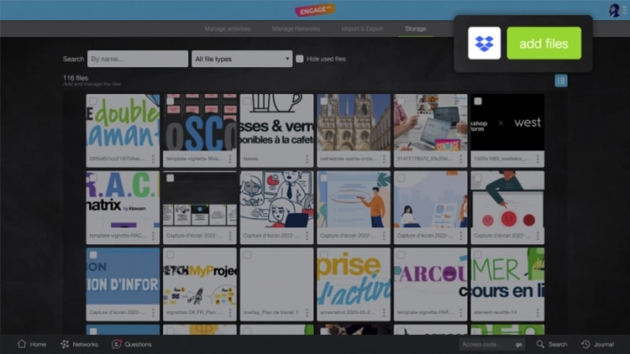The width and height of the screenshot is (630, 354).
Task: Open options for the orange-sweater presenter capture
Action: pos(384,236)
